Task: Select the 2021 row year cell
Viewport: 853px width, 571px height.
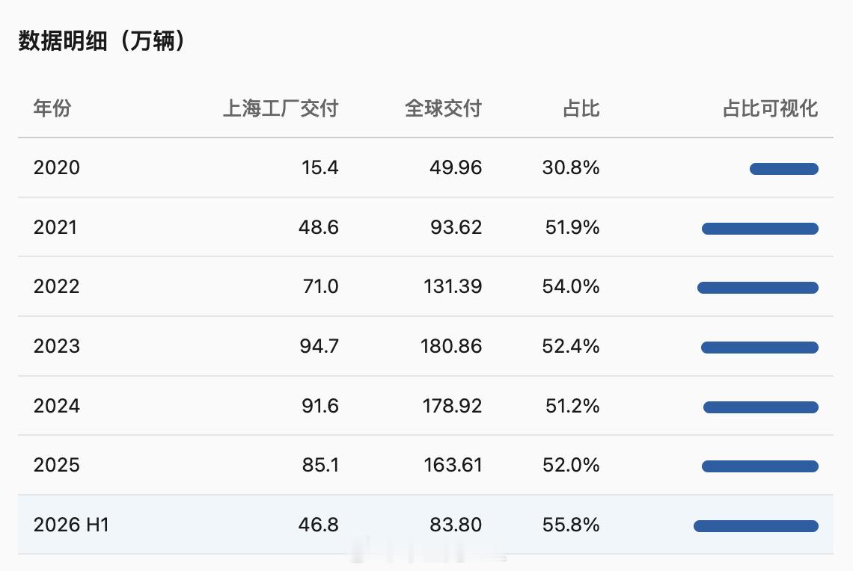Action: 55,227
